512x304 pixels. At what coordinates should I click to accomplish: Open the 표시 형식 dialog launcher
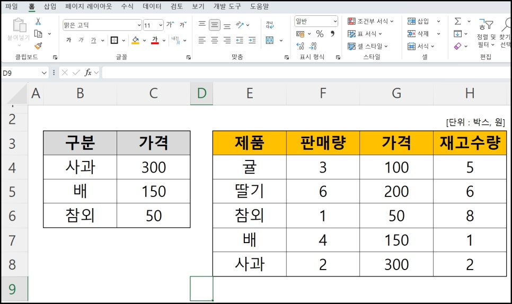338,57
